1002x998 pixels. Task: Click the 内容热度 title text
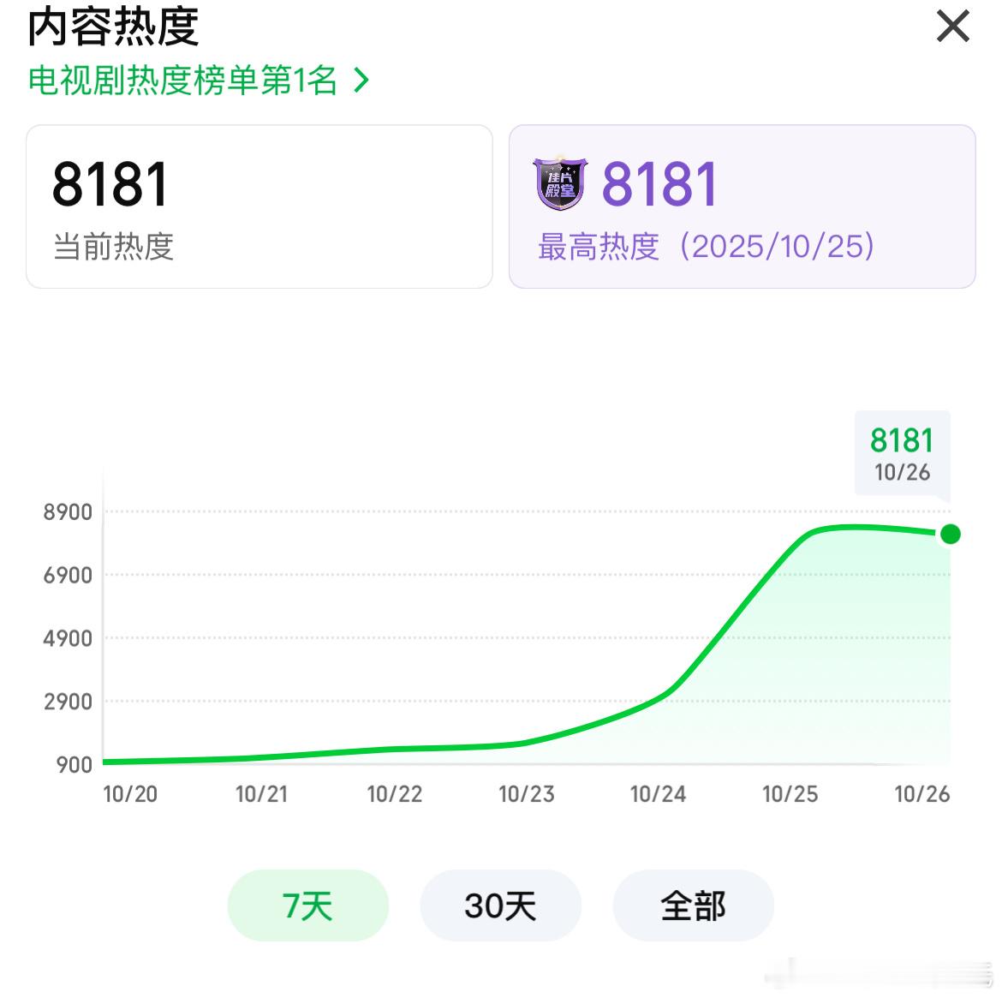click(113, 27)
